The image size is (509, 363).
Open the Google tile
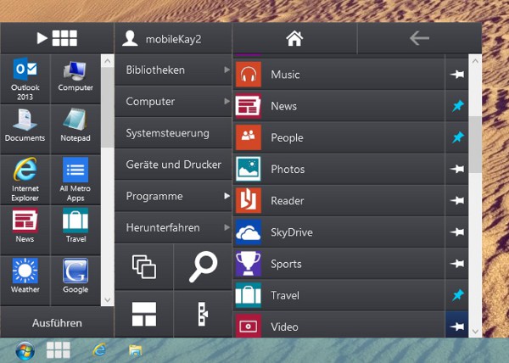click(76, 276)
